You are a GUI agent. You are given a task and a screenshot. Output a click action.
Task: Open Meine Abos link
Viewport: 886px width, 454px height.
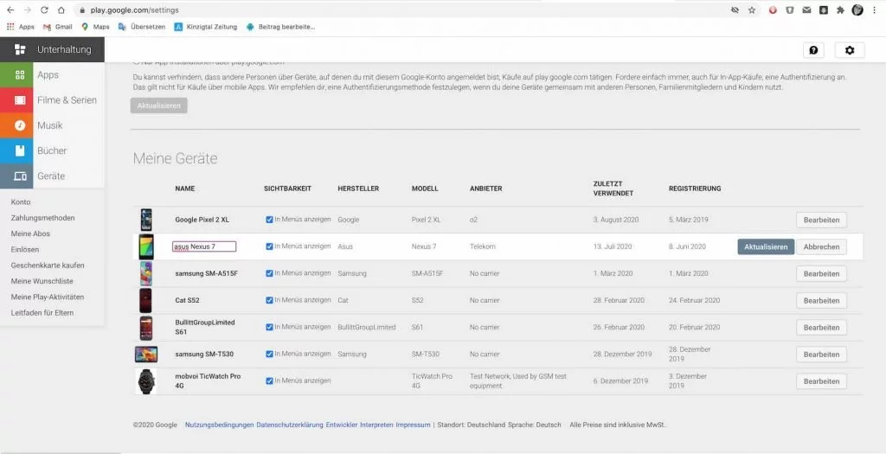click(x=30, y=233)
